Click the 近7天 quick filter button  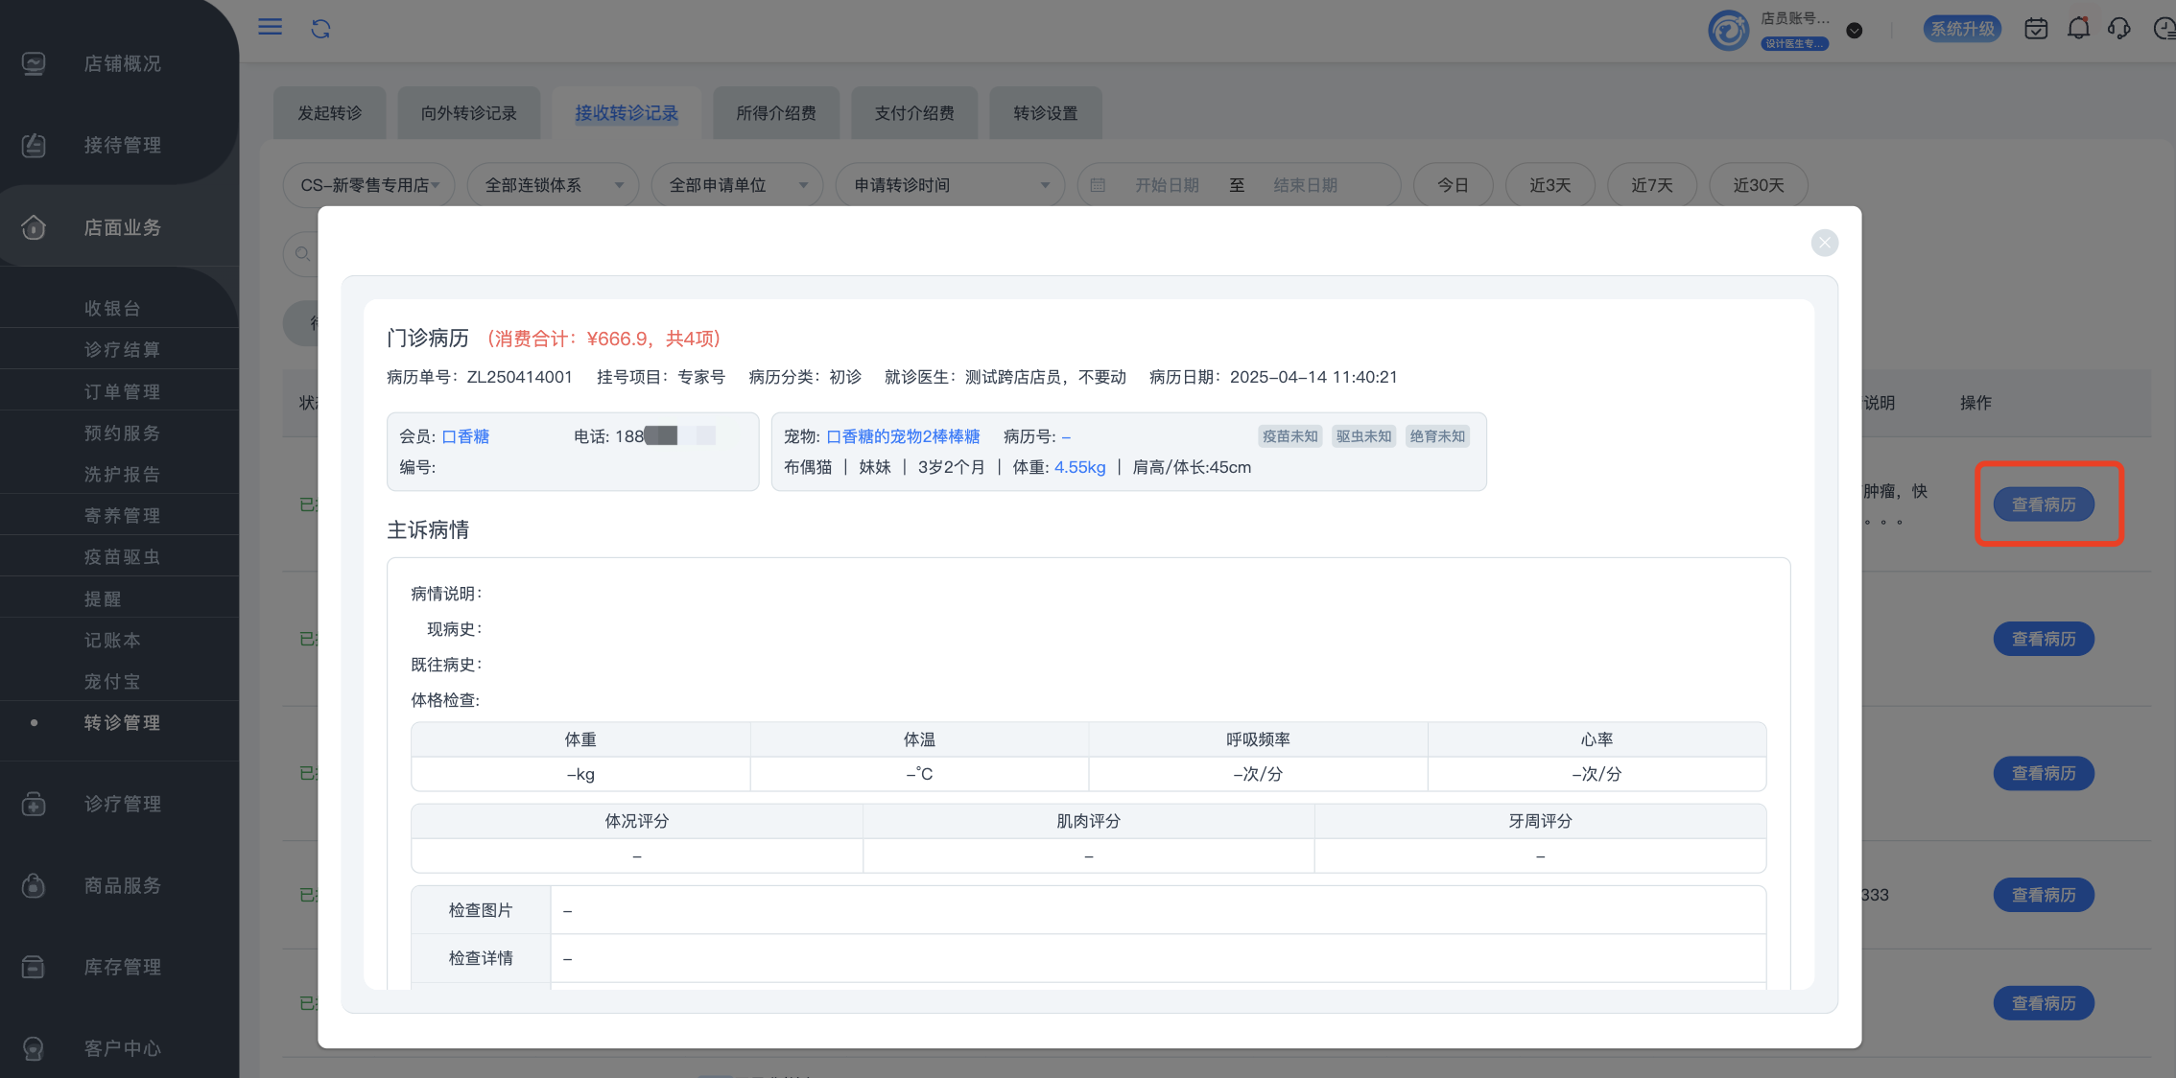coord(1651,185)
